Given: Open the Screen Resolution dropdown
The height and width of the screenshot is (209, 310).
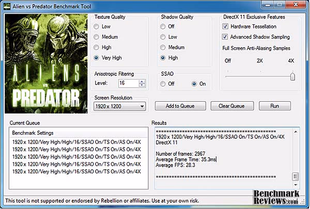Looking at the screenshot, I should (x=120, y=106).
